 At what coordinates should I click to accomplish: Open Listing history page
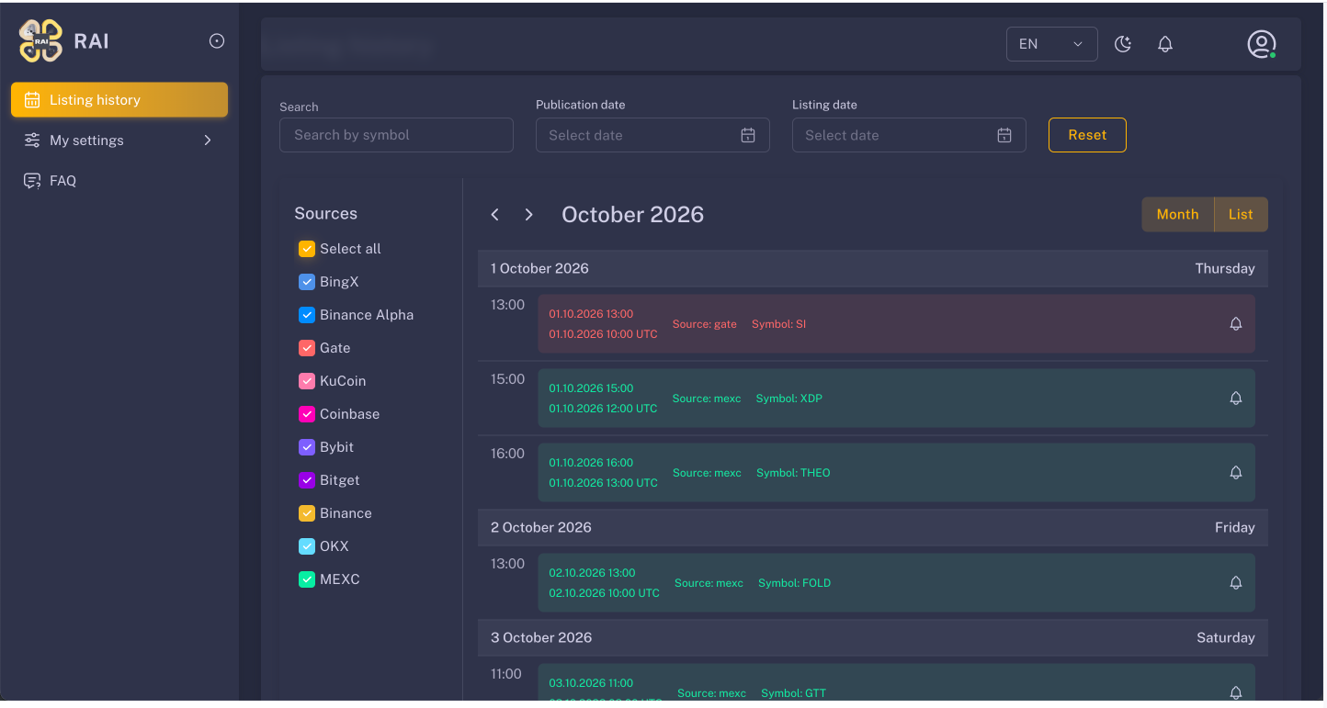coord(119,100)
